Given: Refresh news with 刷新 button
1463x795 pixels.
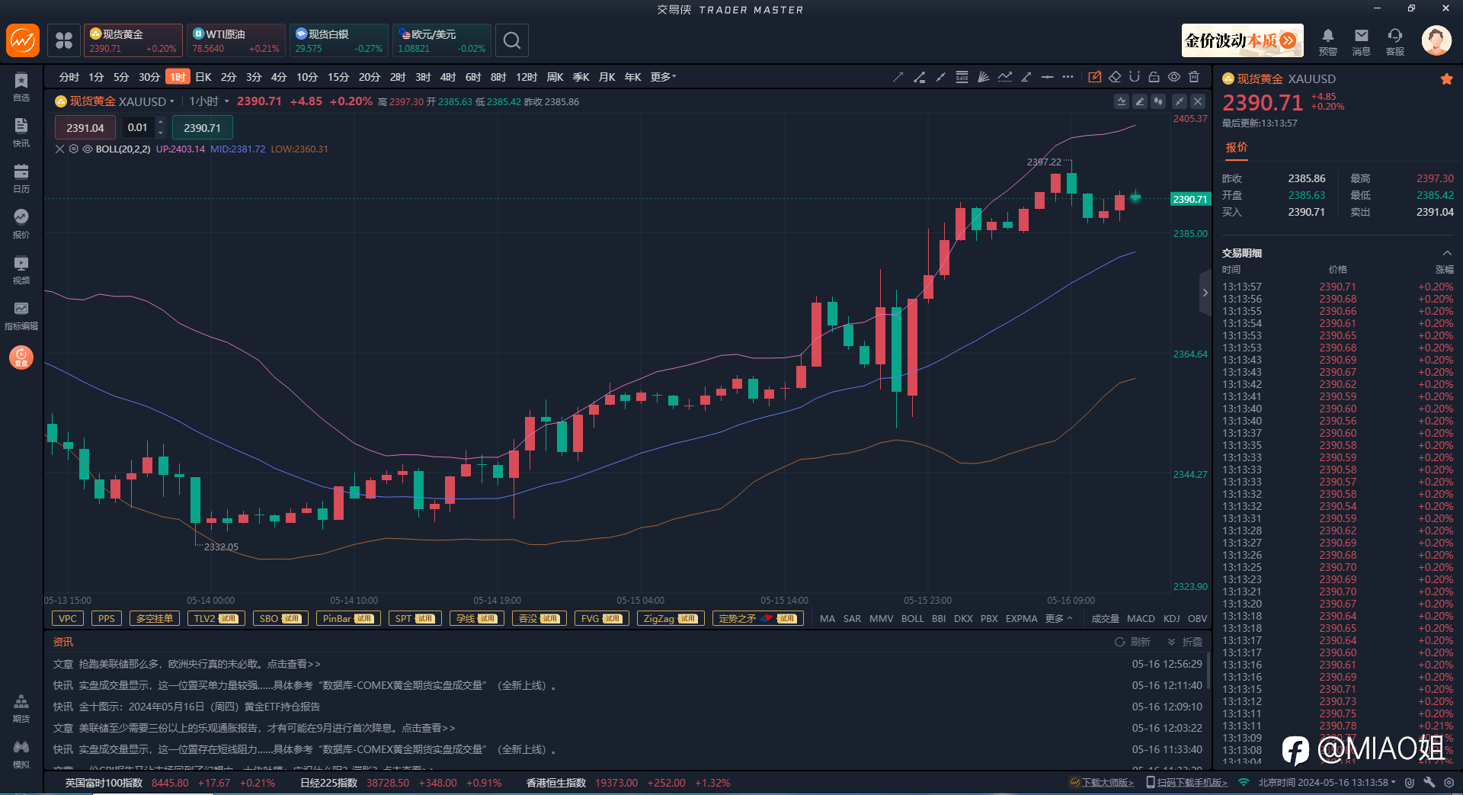Looking at the screenshot, I should click(x=1133, y=642).
